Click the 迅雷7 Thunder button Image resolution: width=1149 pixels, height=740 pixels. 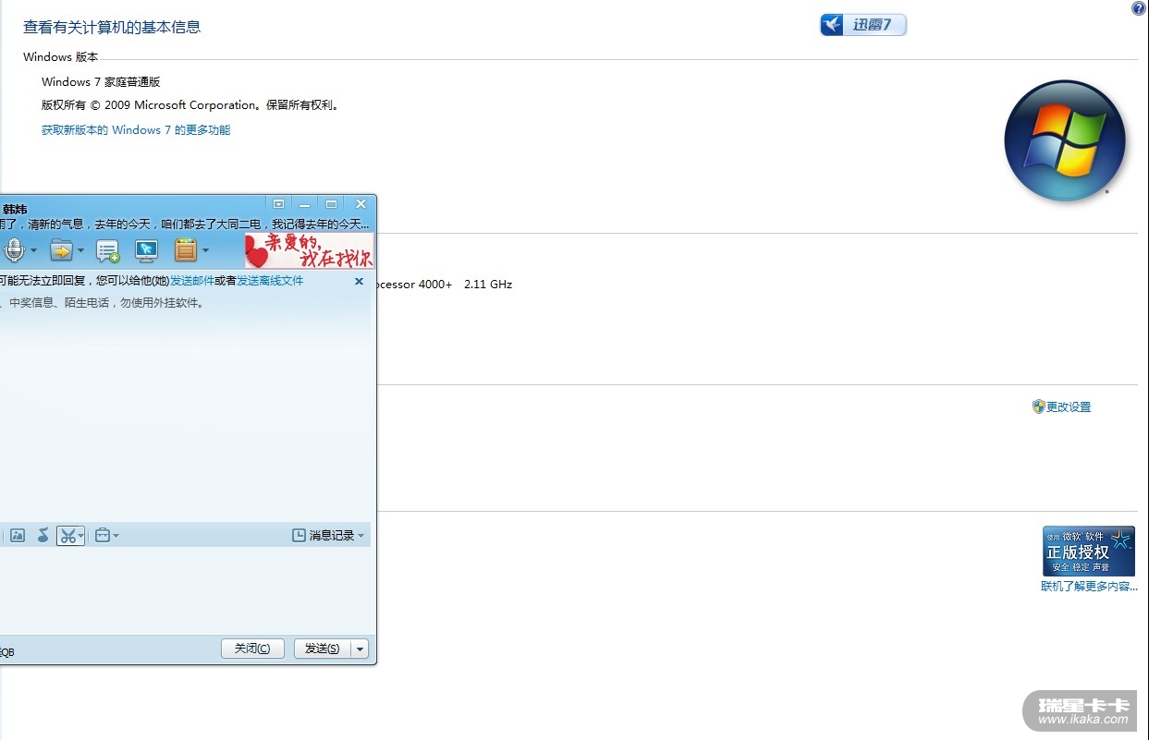863,25
